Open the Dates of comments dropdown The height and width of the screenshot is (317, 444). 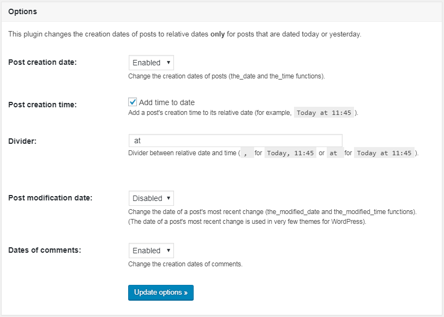tap(151, 251)
